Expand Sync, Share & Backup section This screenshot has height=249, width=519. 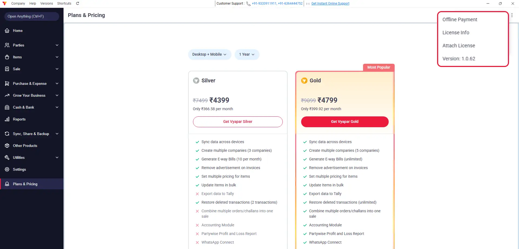tap(57, 134)
